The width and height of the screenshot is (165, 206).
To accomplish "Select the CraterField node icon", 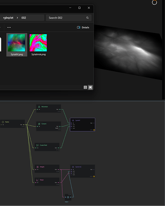I will pyautogui.click(x=38, y=145).
